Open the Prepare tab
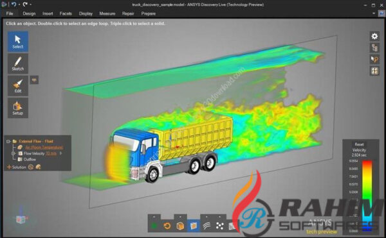Screen dimensions: 386x238 click(148, 13)
